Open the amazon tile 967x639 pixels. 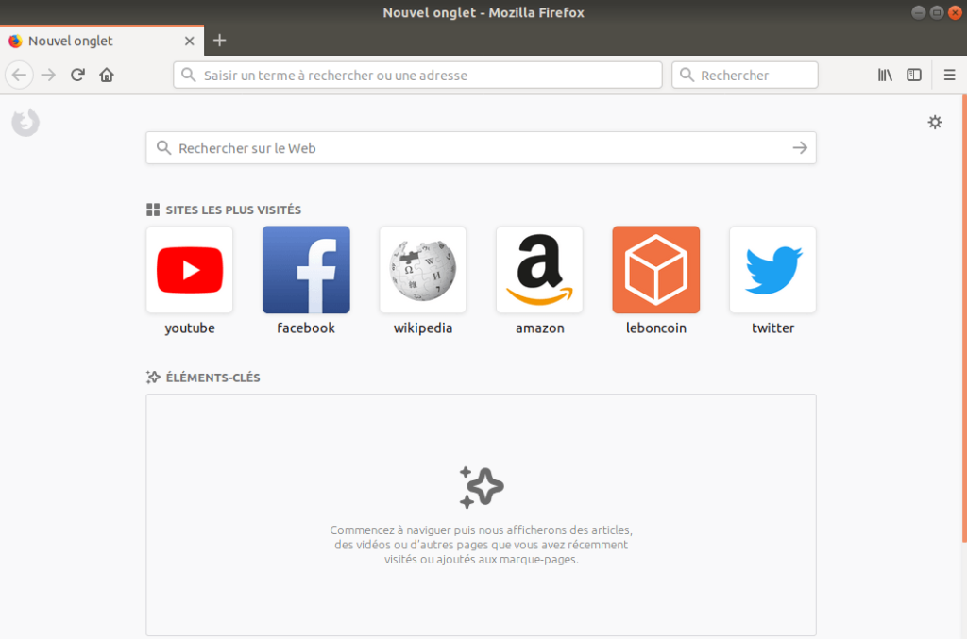pyautogui.click(x=539, y=270)
